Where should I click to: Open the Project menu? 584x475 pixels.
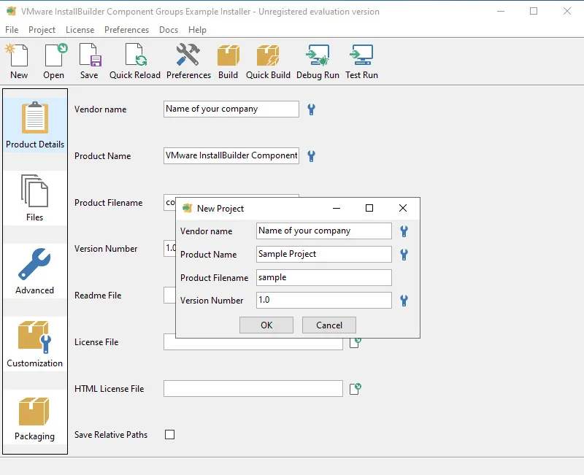(x=42, y=30)
